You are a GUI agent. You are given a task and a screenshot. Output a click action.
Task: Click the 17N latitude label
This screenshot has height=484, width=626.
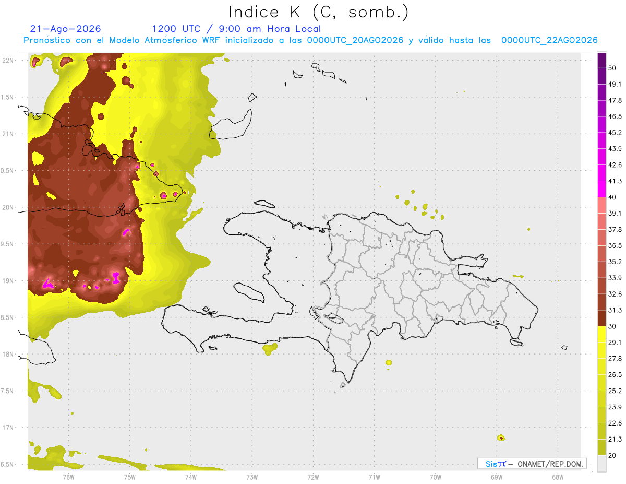pos(8,428)
